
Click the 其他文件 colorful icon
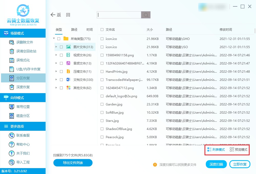tap(68, 88)
